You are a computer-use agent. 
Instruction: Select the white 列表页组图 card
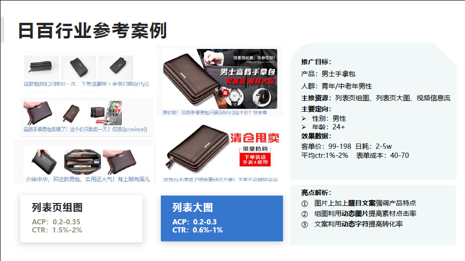[81, 218]
